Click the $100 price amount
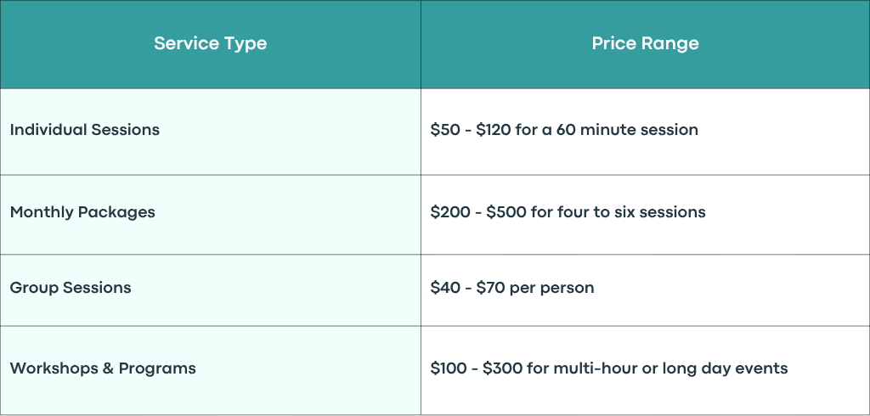This screenshot has height=416, width=870. [449, 368]
